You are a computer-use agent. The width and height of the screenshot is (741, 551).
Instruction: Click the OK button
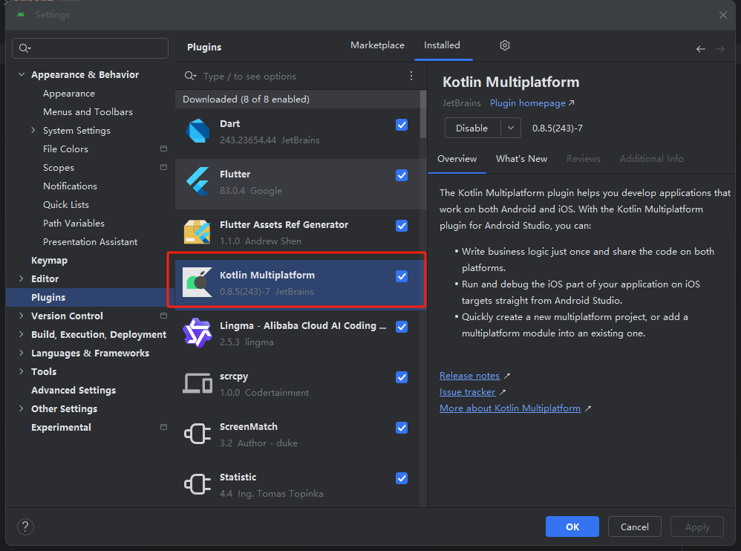click(x=572, y=526)
